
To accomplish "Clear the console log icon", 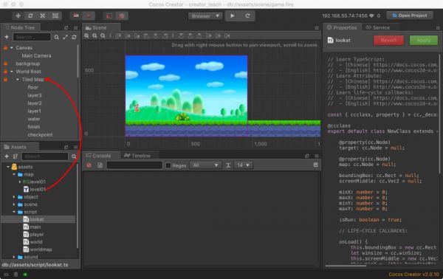I will 89,165.
